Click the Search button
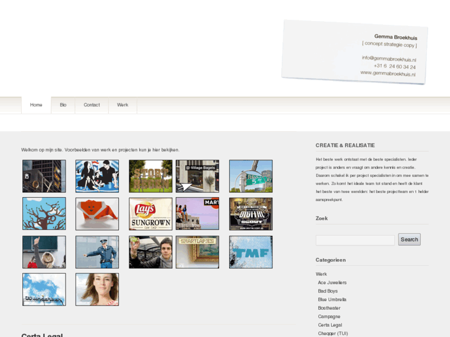Image resolution: width=450 pixels, height=337 pixels. [x=409, y=239]
